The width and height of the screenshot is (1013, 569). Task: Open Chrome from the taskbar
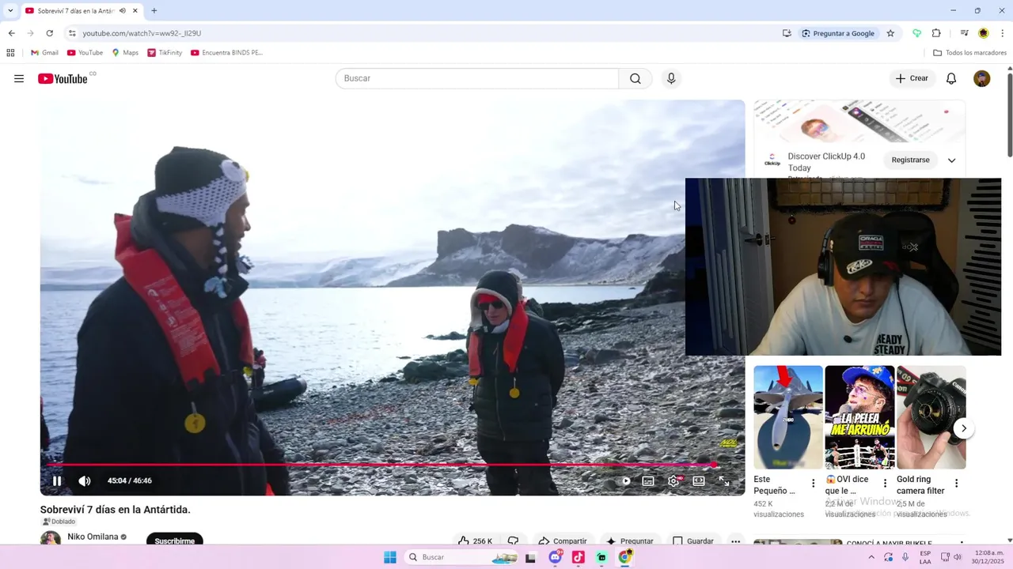[625, 557]
